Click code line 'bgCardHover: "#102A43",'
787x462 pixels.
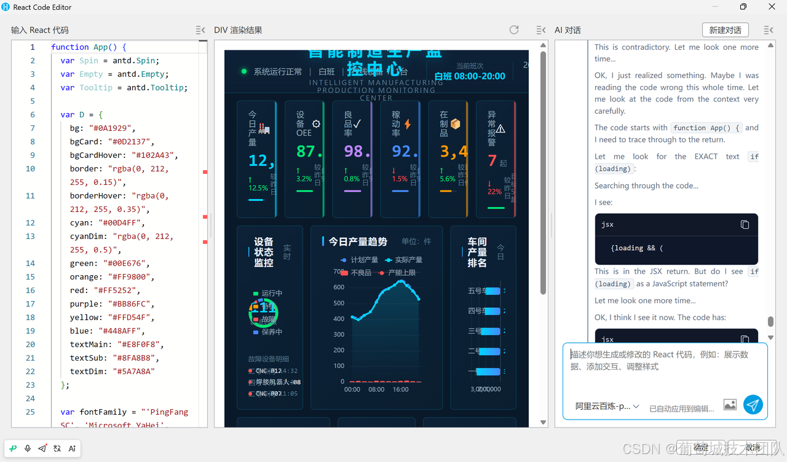coord(124,155)
